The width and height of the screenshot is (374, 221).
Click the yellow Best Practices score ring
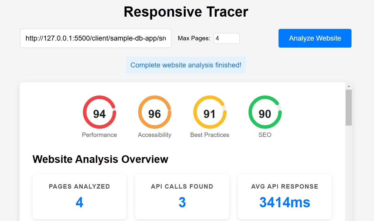210,112
